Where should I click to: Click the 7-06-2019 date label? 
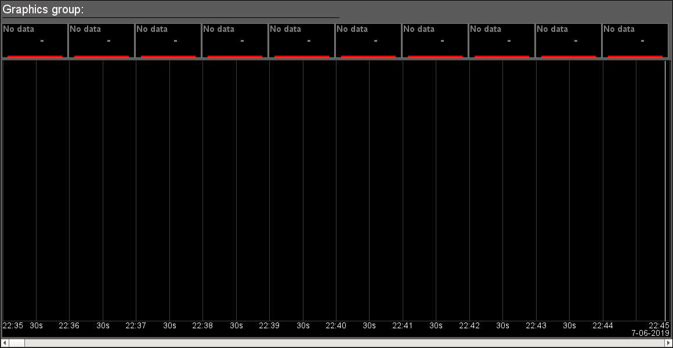point(650,333)
